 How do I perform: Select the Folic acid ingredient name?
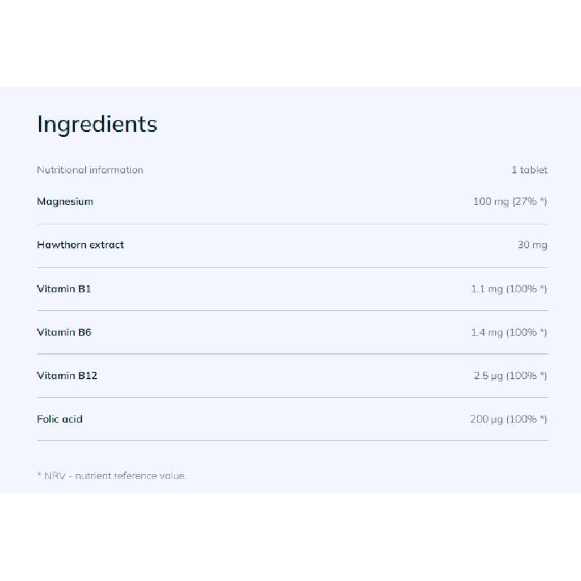point(60,419)
